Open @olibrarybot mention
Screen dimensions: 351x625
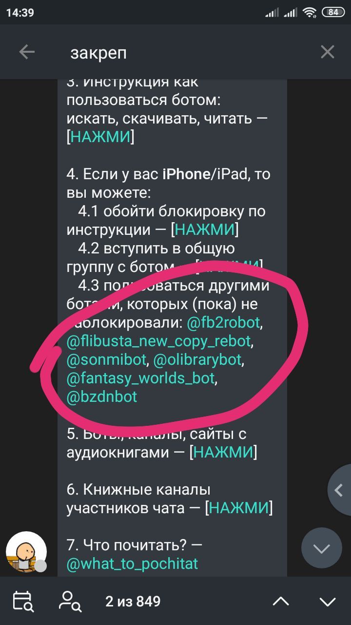pyautogui.click(x=197, y=359)
